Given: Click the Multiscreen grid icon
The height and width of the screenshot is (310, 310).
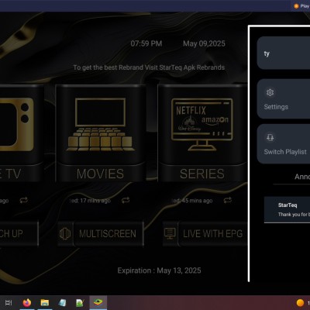Looking at the screenshot, I should click(x=65, y=233).
